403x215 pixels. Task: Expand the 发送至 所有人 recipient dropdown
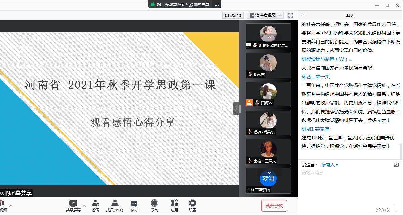pyautogui.click(x=330, y=165)
